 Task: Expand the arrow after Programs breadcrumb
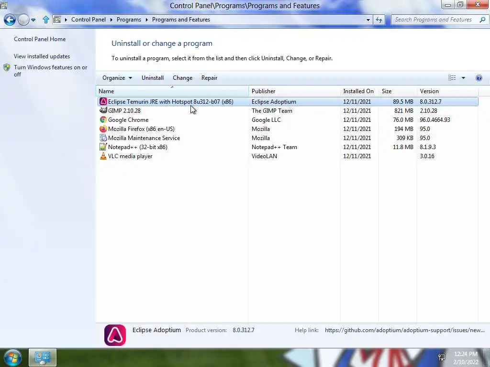pyautogui.click(x=146, y=20)
